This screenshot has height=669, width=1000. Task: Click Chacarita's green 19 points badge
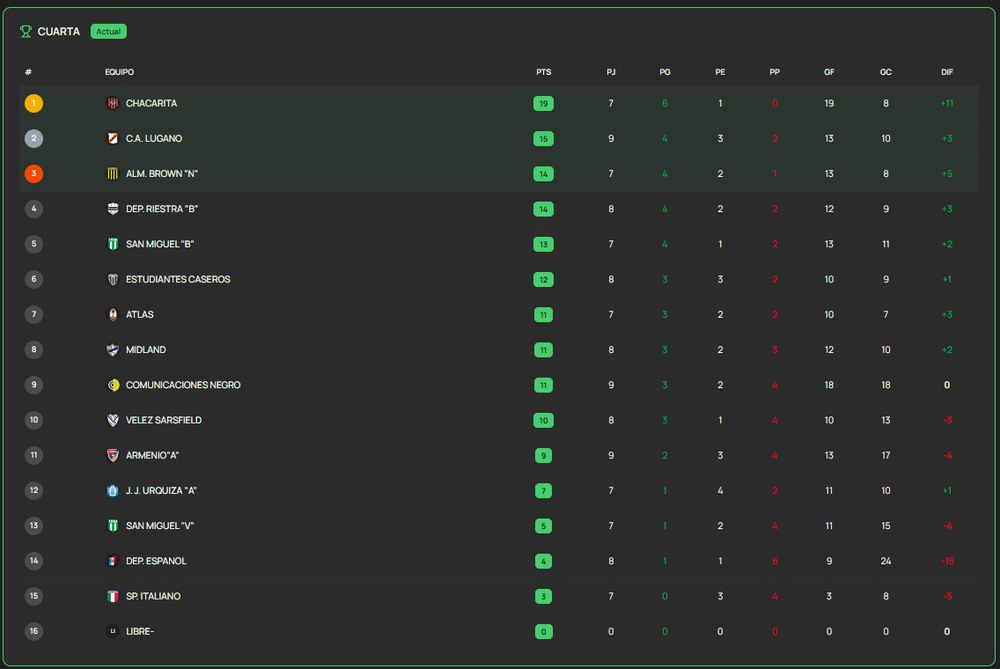(543, 103)
